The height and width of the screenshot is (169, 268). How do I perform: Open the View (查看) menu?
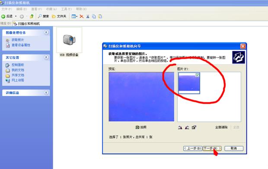point(36,9)
